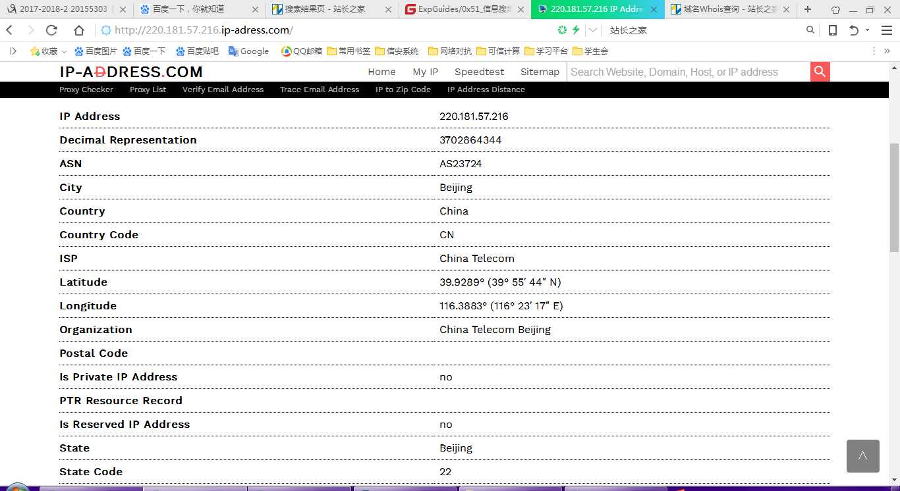The height and width of the screenshot is (491, 900).
Task: Expand the undo closed tab dropdown
Action: pos(868,30)
